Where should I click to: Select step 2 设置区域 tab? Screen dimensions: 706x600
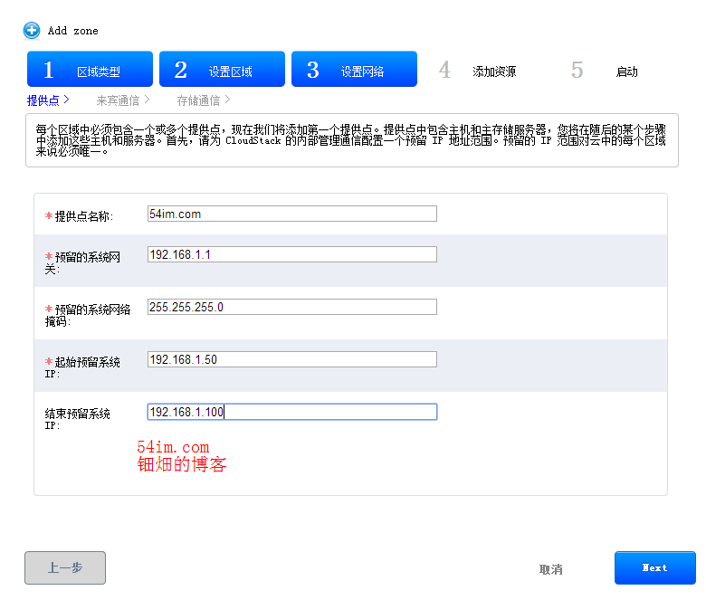point(222,69)
